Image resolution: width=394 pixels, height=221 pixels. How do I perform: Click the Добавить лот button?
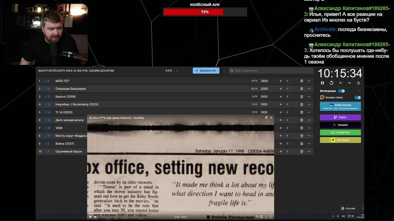[206, 71]
